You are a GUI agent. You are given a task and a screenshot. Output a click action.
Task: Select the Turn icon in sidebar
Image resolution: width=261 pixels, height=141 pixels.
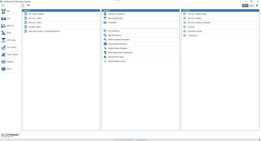(x=4, y=19)
